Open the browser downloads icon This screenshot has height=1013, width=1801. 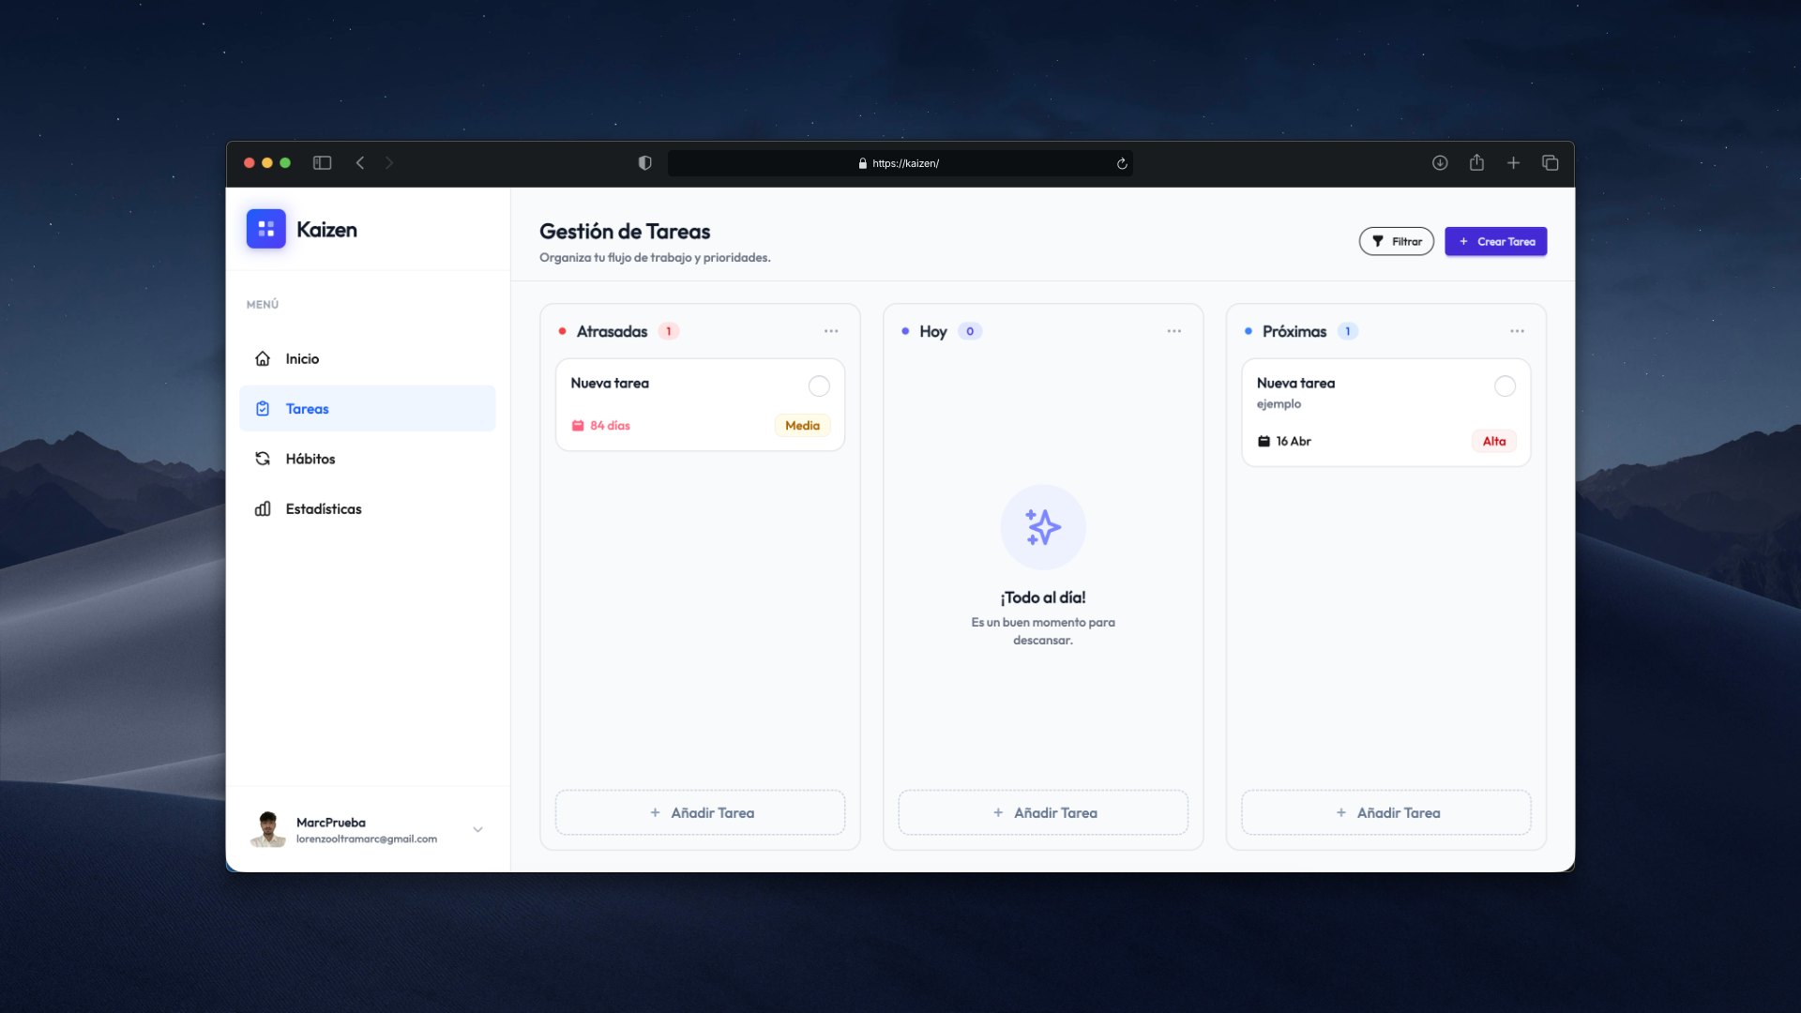click(x=1440, y=163)
